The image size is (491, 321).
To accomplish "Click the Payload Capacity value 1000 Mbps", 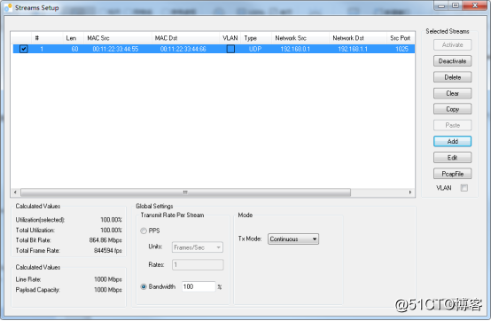I will tap(108, 290).
